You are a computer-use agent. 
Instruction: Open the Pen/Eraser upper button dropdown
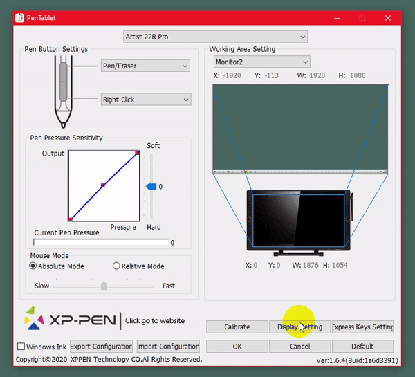pos(145,66)
